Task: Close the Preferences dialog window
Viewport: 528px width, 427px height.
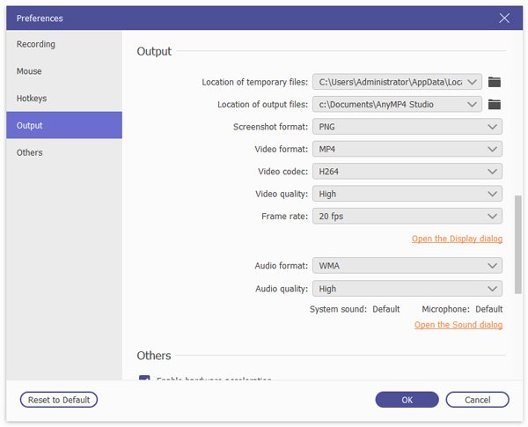Action: pyautogui.click(x=504, y=18)
